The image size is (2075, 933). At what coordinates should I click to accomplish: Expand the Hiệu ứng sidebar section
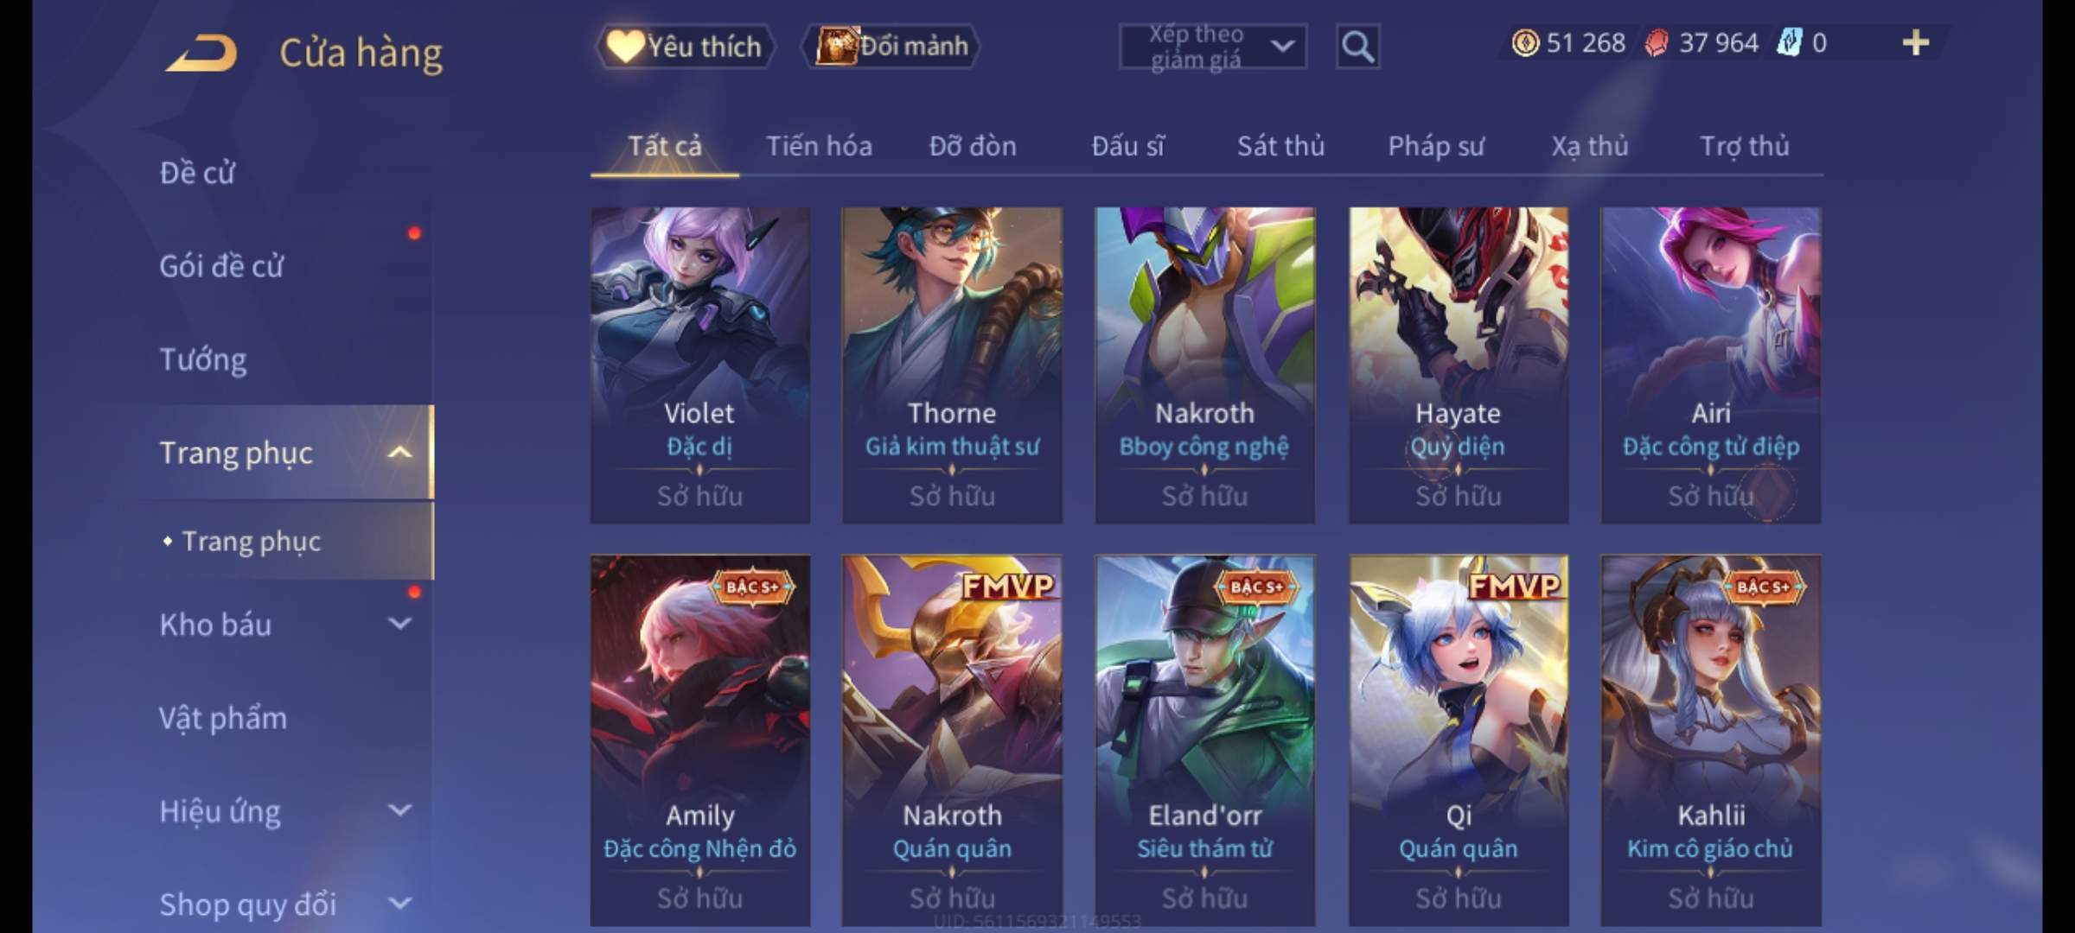coord(399,809)
